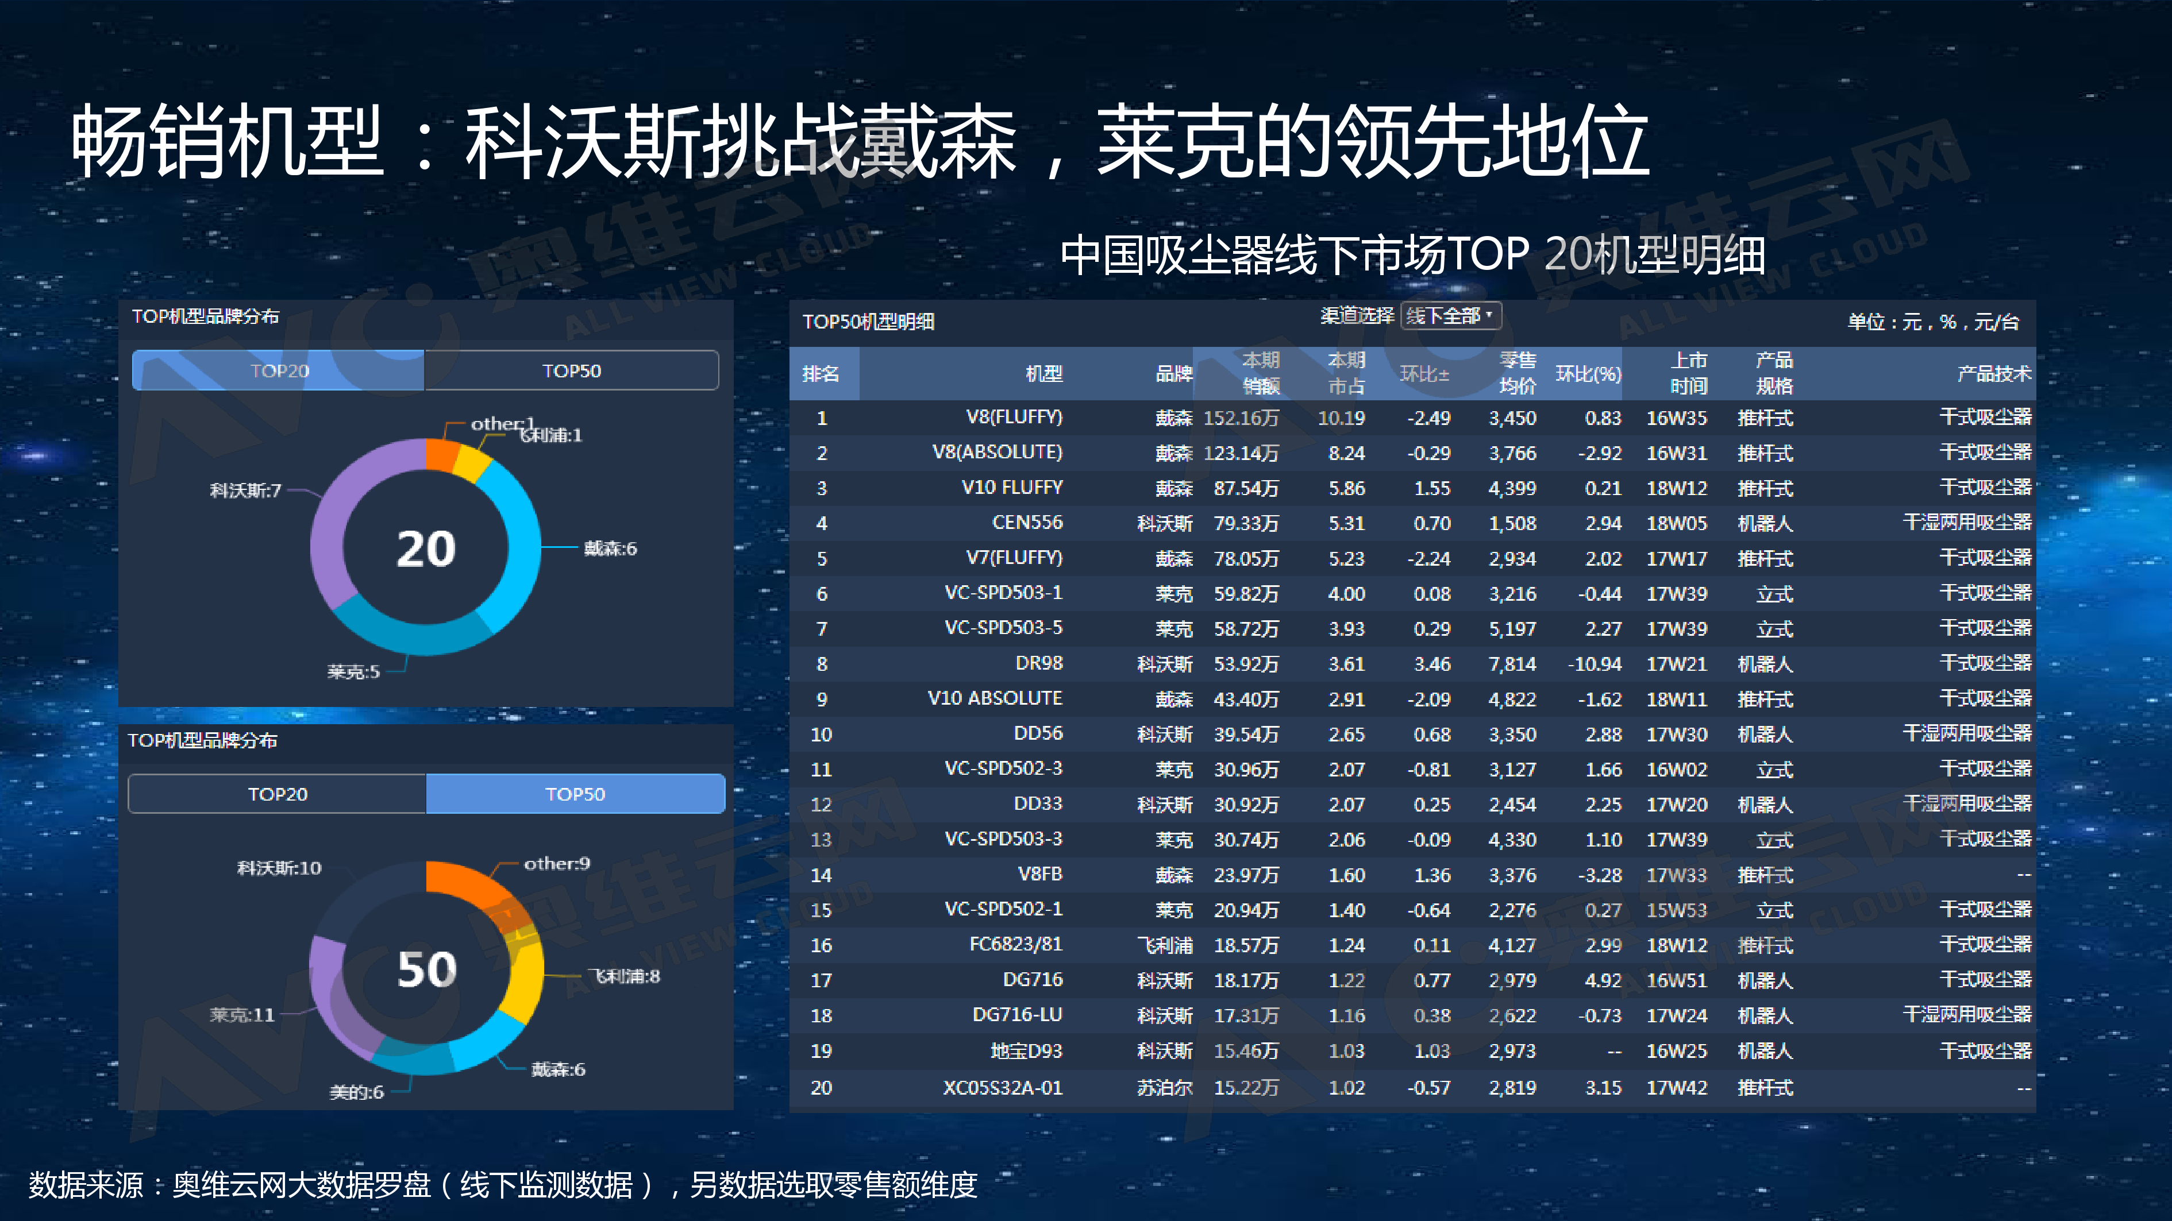Click the 上市时间 column header

1689,373
